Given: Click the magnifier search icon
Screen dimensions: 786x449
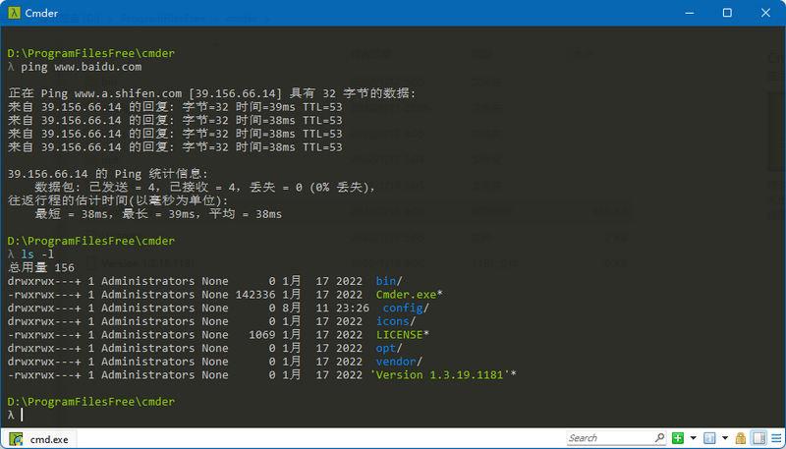Looking at the screenshot, I should click(x=659, y=438).
